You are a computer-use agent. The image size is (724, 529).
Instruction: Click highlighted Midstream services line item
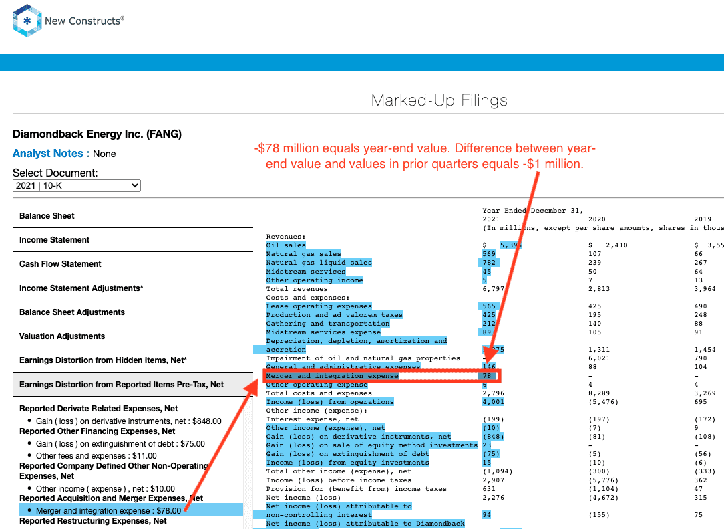pyautogui.click(x=306, y=272)
